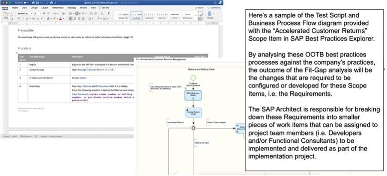Screen dimensions: 387x176
Task: Switch to the Draw ribbon tab
Action: tap(24, 8)
